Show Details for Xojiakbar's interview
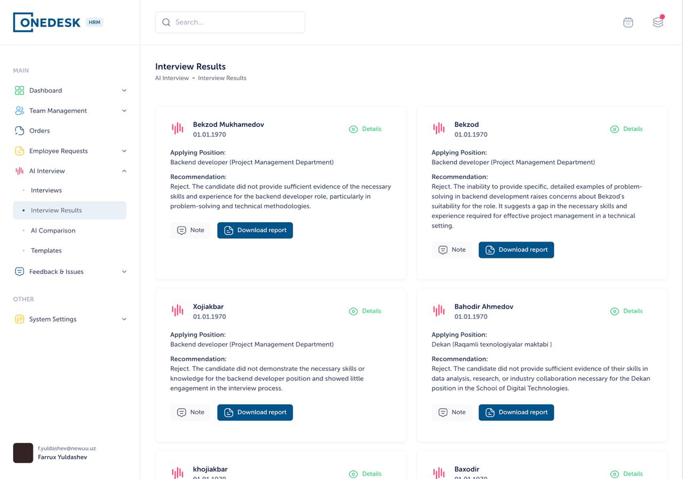683x479 pixels. 366,311
